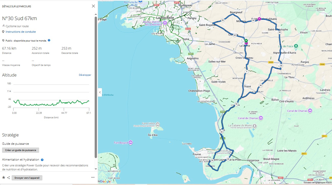The image size is (332, 185).
Task: Collapse the side panel with arrow handle
Action: click(100, 92)
